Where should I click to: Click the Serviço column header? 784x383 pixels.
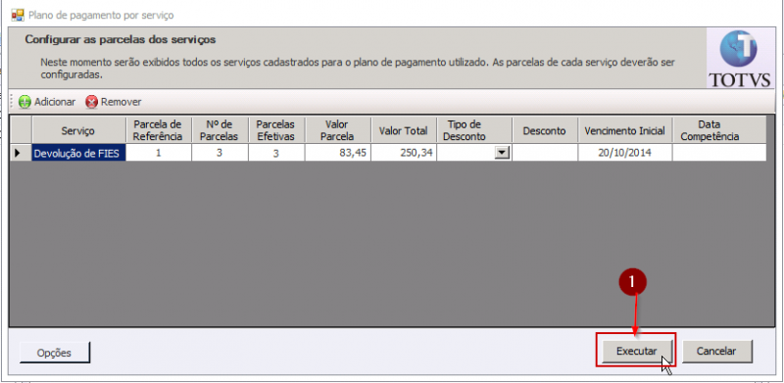click(x=79, y=130)
